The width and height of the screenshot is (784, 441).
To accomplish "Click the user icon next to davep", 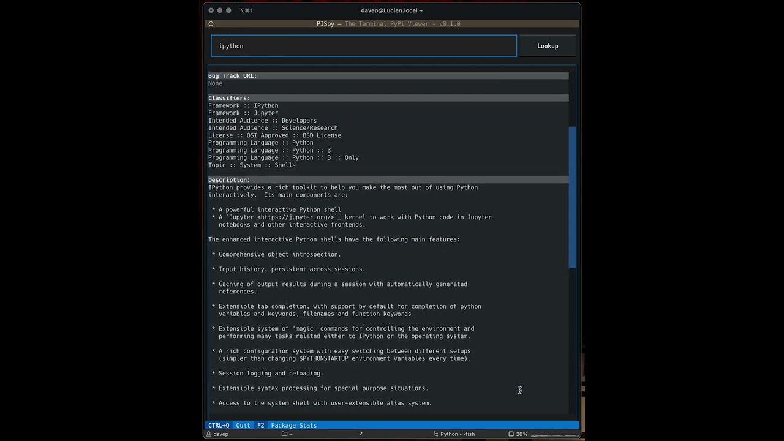I will (x=209, y=434).
